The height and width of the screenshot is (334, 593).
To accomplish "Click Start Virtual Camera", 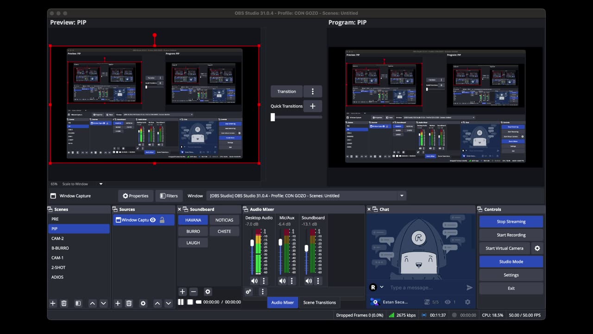I will tap(505, 248).
